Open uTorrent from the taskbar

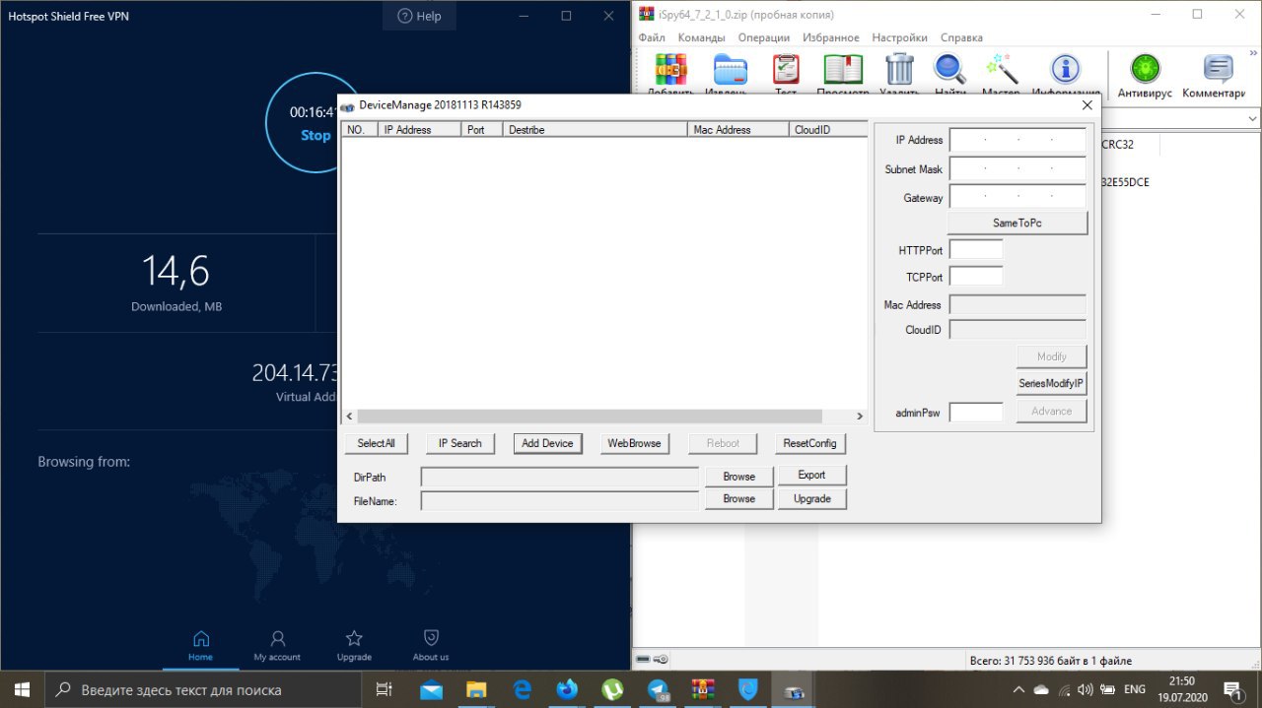click(612, 689)
